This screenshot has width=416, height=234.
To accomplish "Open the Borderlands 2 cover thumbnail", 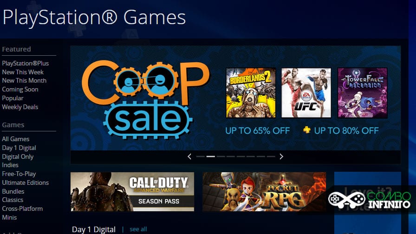I will (x=251, y=92).
